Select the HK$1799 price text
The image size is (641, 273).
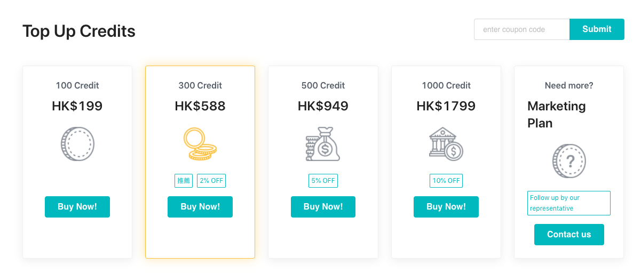tap(446, 106)
